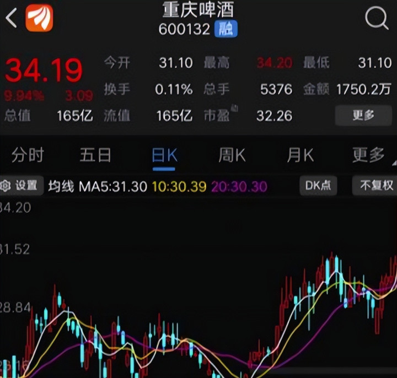The image size is (397, 378).
Task: Tap the 今开 value 31.10
Action: point(176,63)
